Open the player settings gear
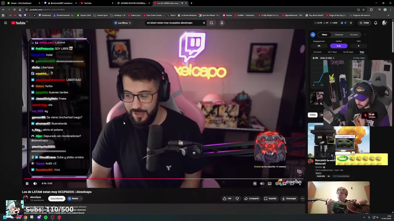The width and height of the screenshot is (394, 221). pos(277,184)
